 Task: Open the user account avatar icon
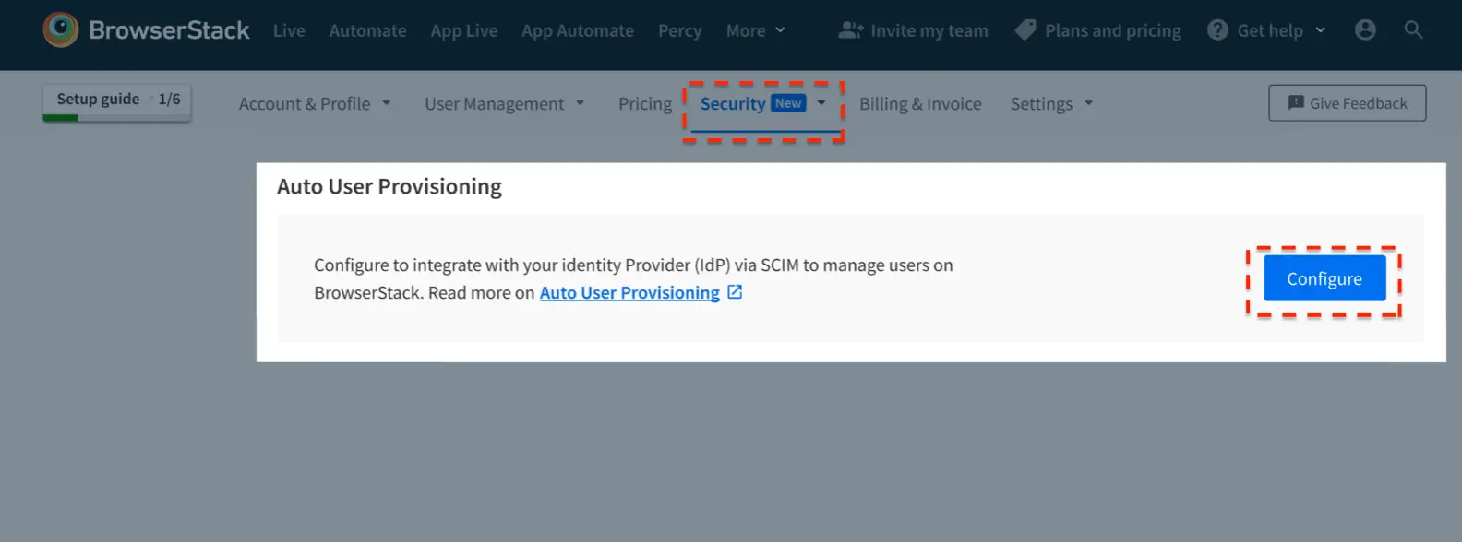tap(1365, 30)
